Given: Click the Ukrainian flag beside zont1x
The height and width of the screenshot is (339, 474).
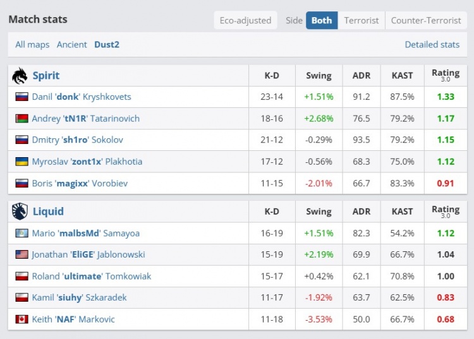Looking at the screenshot, I should pos(22,162).
